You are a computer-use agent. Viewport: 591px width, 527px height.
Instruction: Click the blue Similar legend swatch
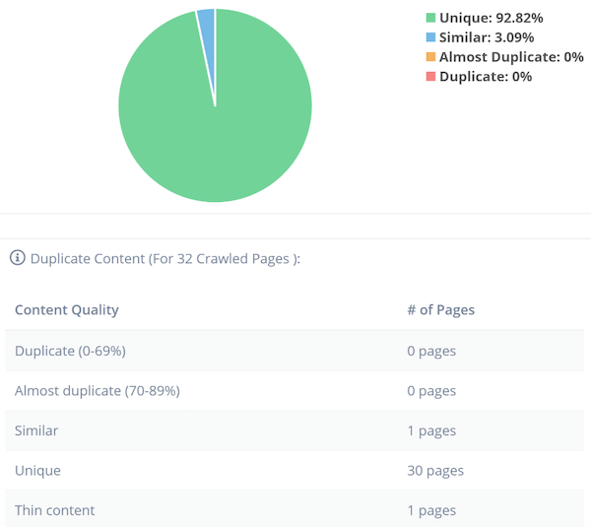(x=430, y=37)
